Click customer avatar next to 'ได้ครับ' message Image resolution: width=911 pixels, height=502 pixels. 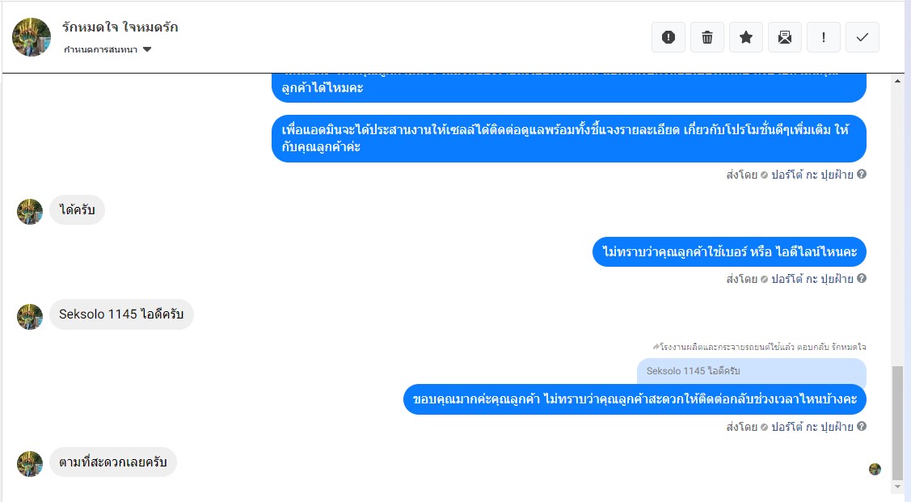pyautogui.click(x=30, y=212)
